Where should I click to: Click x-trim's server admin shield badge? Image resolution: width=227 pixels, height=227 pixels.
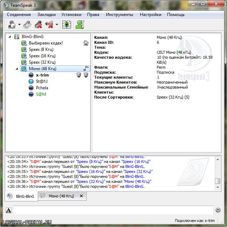tap(86, 75)
